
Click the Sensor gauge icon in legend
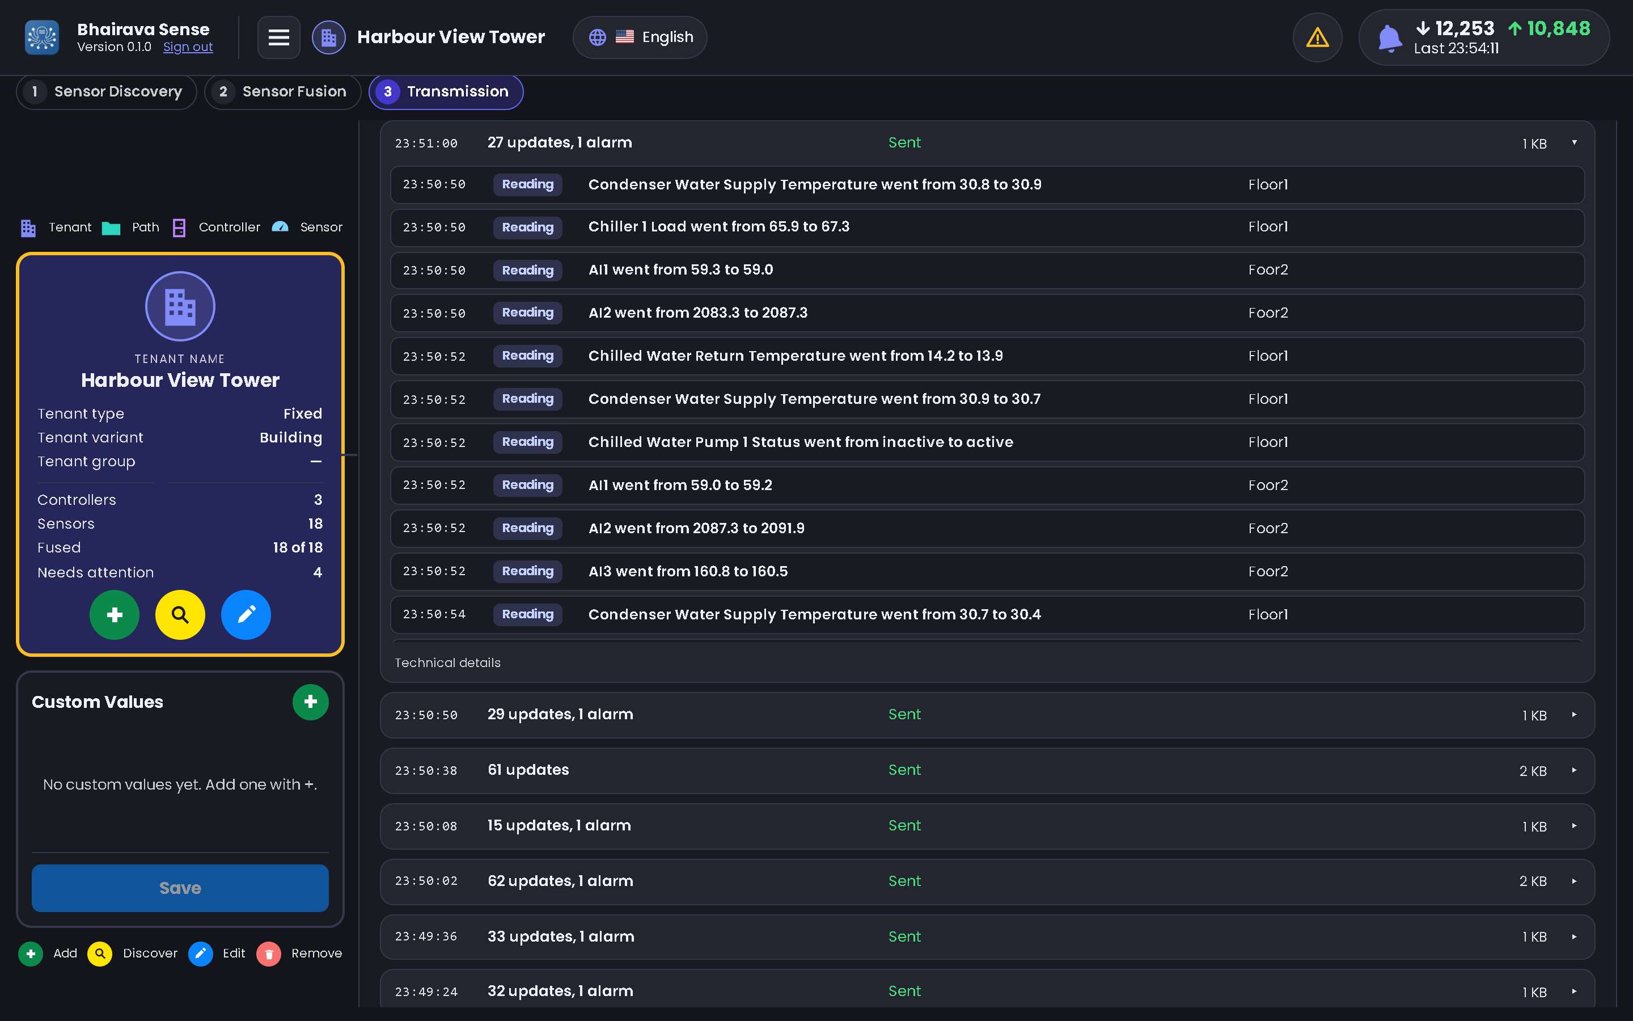tap(280, 227)
